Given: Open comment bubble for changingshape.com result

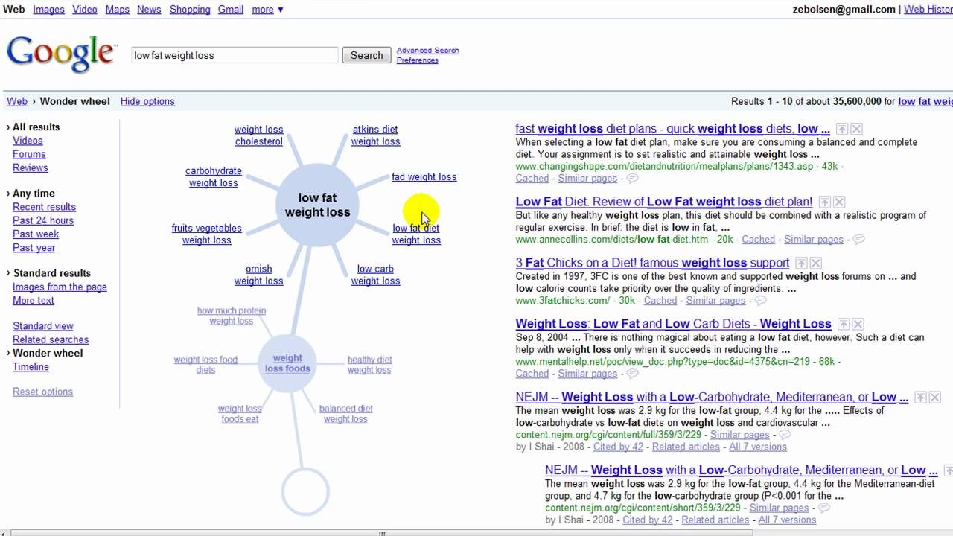Looking at the screenshot, I should (632, 179).
